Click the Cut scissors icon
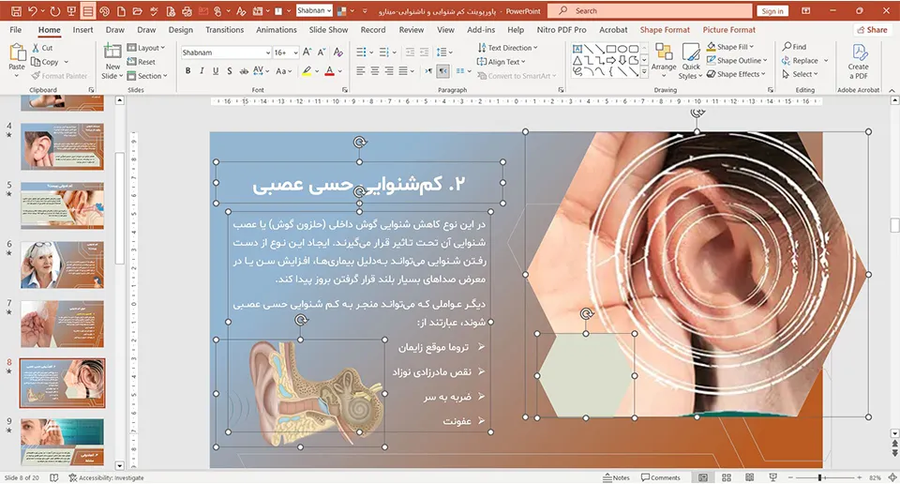The height and width of the screenshot is (484, 900). 37,48
